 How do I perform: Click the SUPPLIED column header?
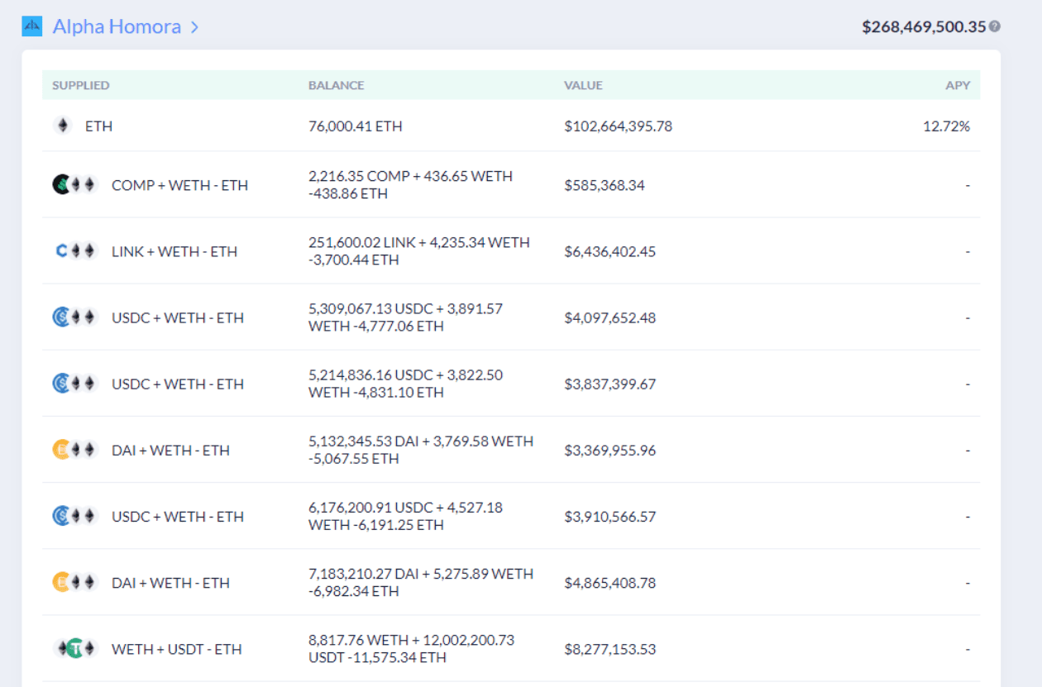(81, 85)
